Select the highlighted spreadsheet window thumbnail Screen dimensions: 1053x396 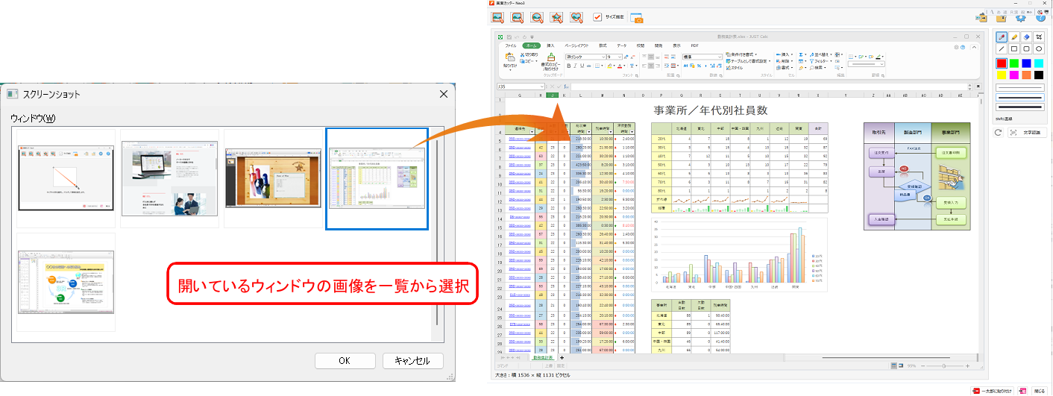click(x=377, y=177)
